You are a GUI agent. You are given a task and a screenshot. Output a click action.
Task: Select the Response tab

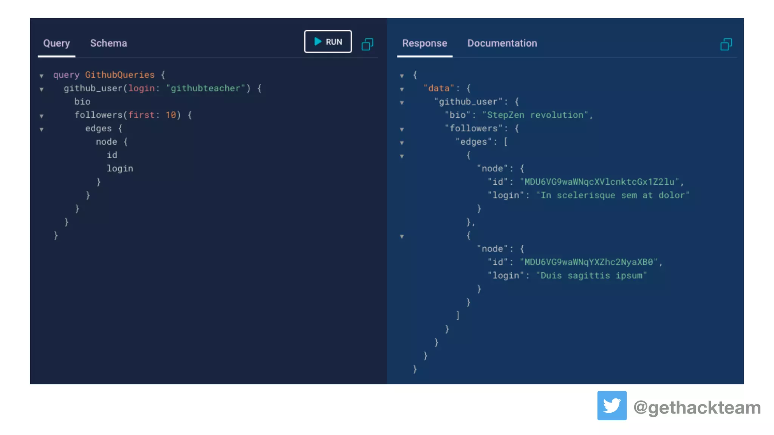[424, 43]
